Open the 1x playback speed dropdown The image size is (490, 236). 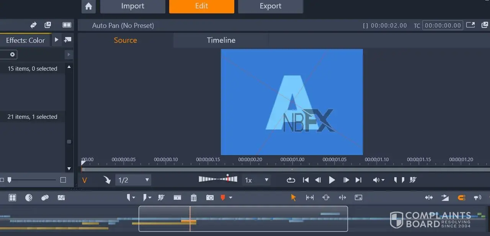click(x=256, y=180)
